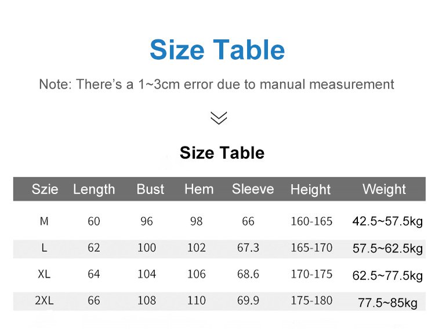Click the black Size Table subtitle
435x333 pixels.
222,153
